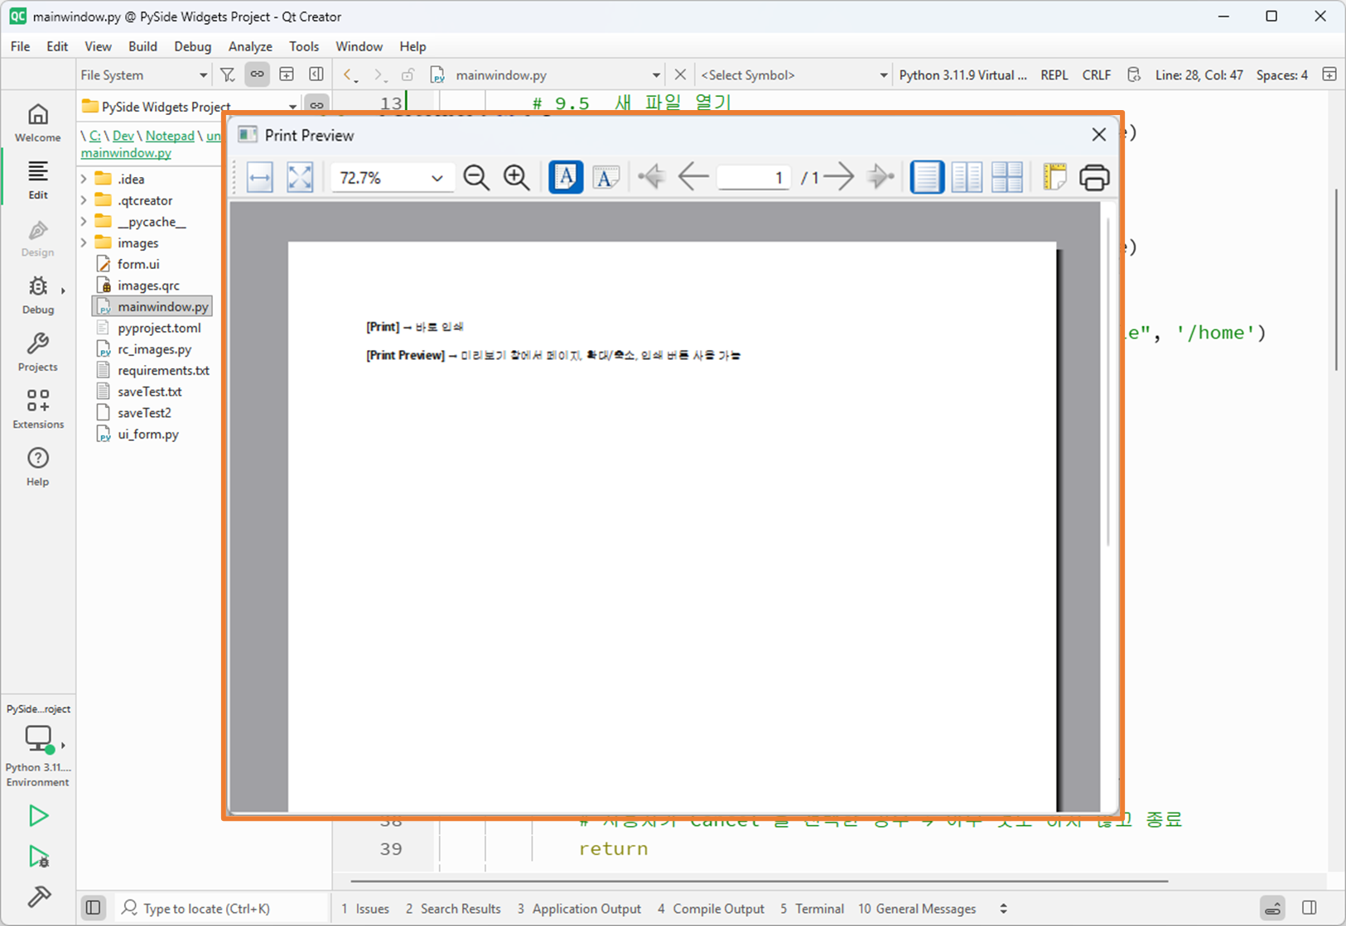Open the Build menu
Image resolution: width=1346 pixels, height=926 pixels.
click(x=142, y=46)
